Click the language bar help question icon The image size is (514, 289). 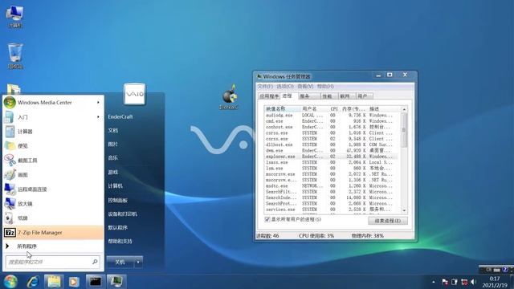coord(505,270)
